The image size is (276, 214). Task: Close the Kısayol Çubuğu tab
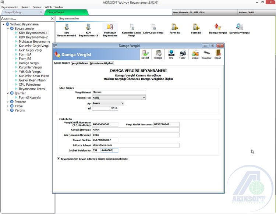click(x=41, y=12)
